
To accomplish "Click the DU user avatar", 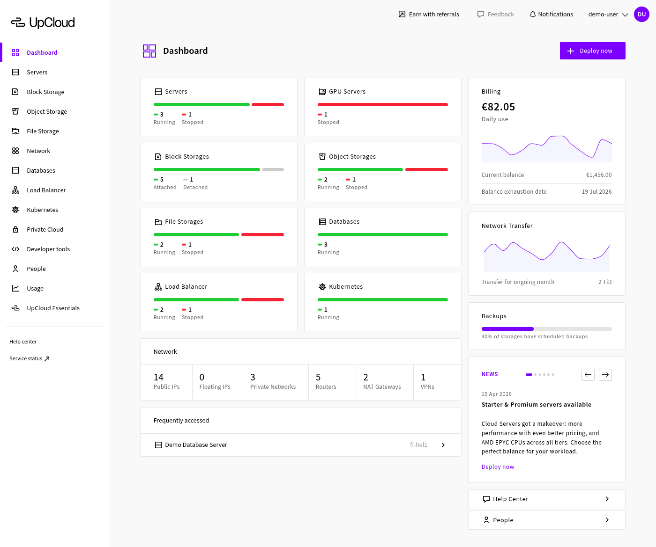I will pyautogui.click(x=641, y=14).
